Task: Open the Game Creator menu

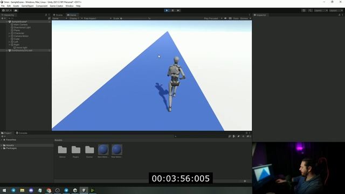Action: pyautogui.click(x=57, y=6)
